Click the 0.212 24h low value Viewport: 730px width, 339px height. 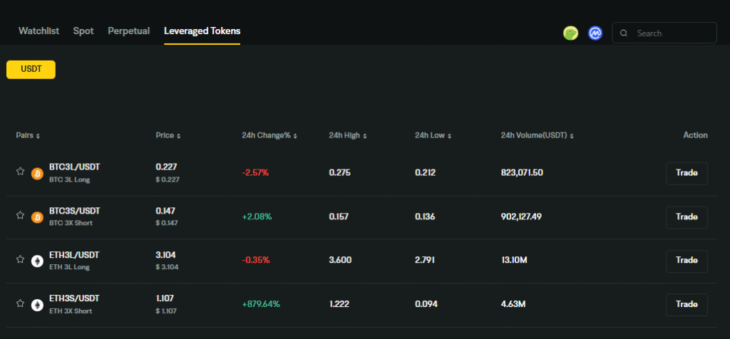426,173
